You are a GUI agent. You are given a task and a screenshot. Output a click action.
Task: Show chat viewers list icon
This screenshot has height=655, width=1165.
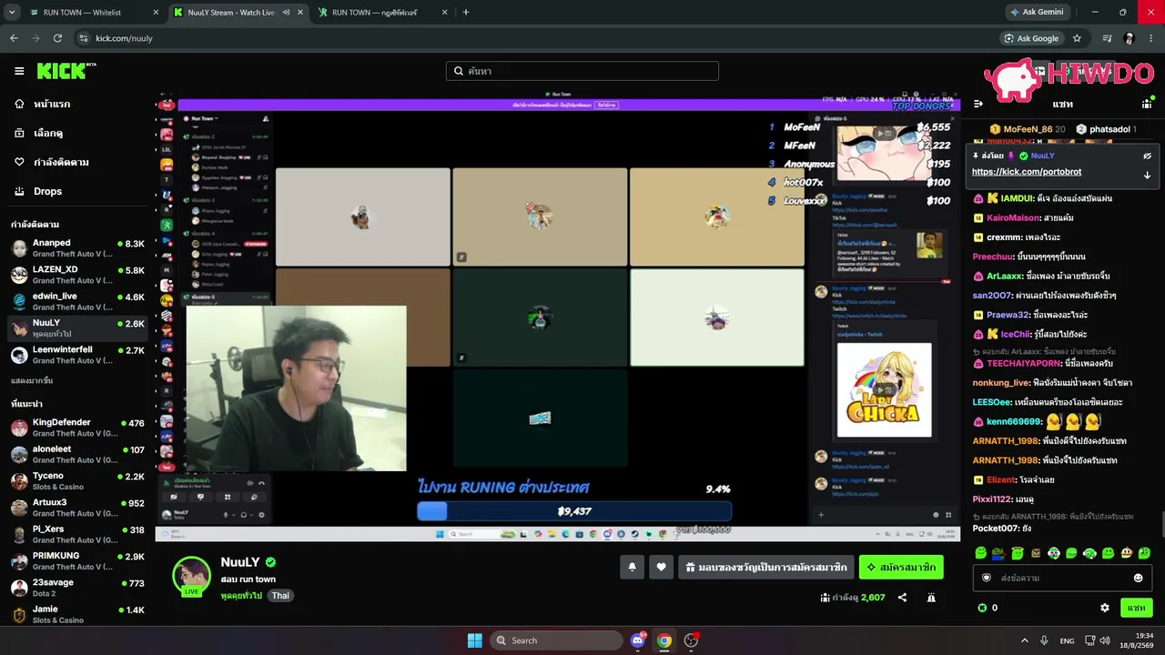click(x=1148, y=104)
